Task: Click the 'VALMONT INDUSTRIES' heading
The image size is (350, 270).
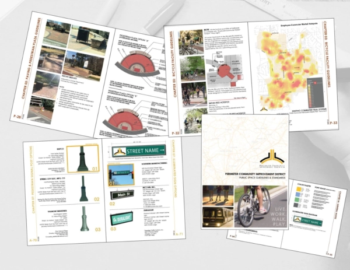Action: [57, 211]
